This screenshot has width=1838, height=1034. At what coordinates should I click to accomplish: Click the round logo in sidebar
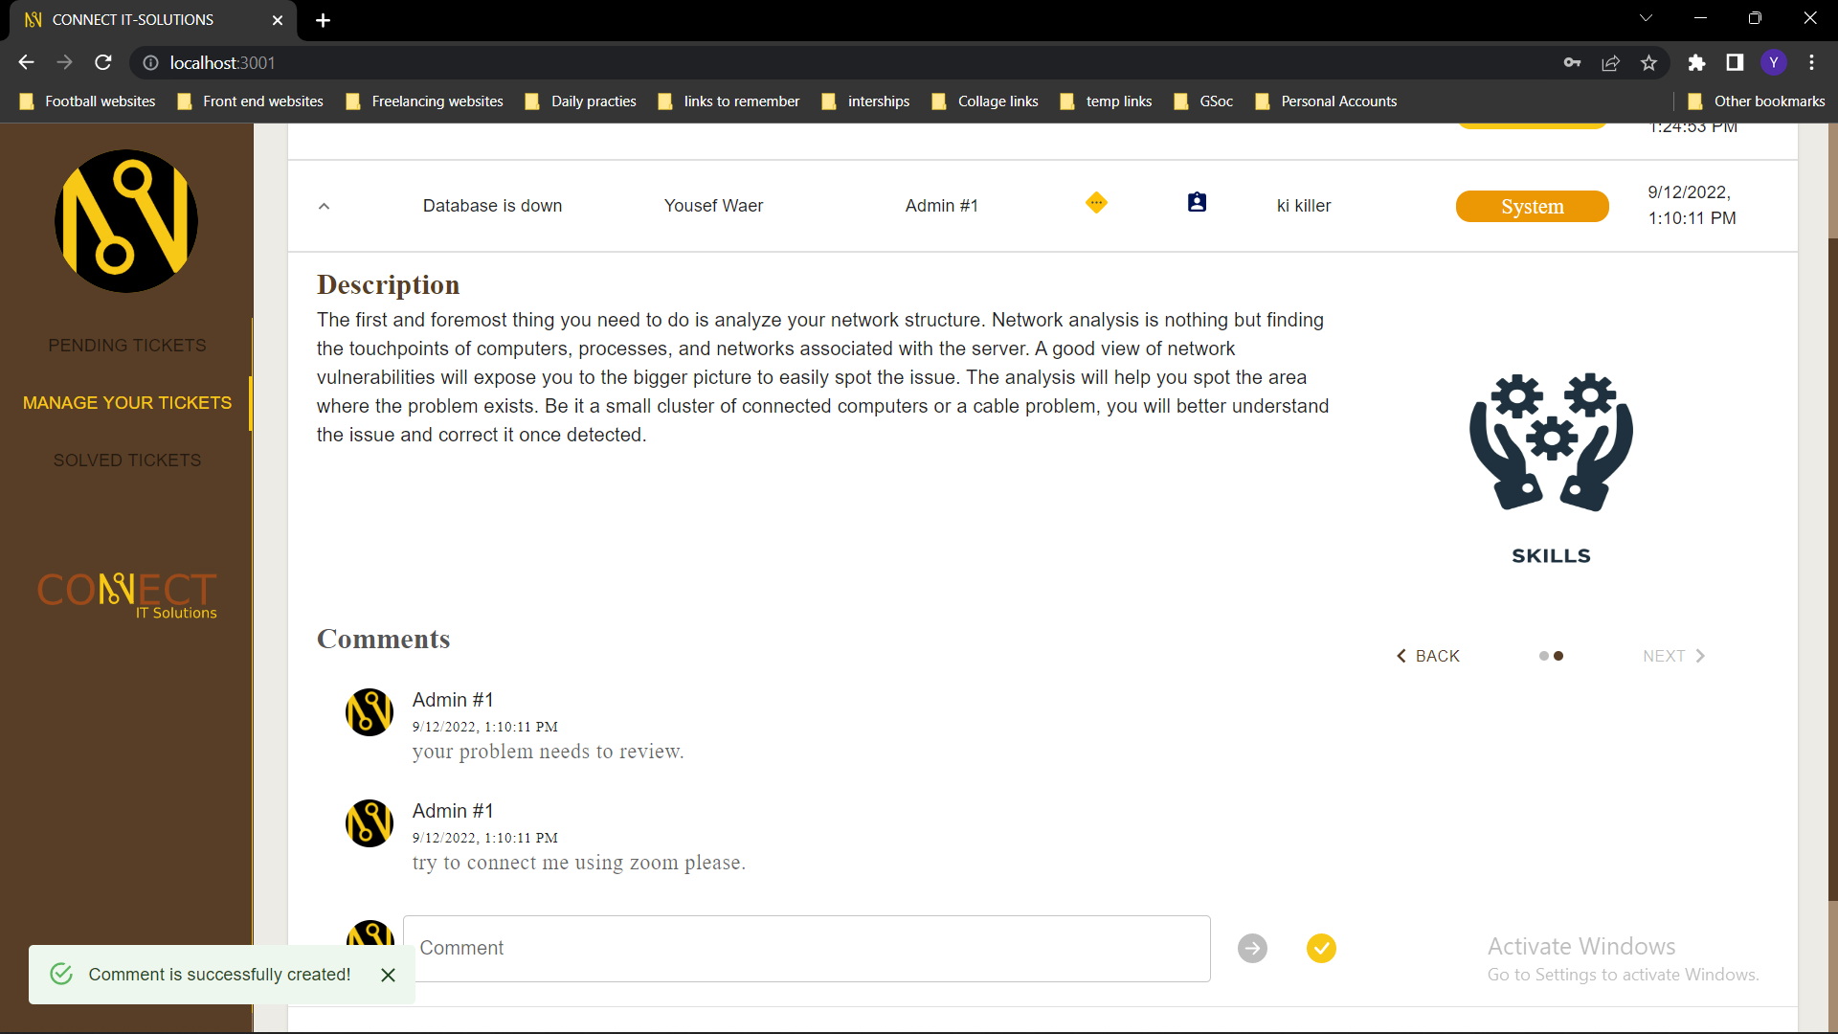click(126, 221)
